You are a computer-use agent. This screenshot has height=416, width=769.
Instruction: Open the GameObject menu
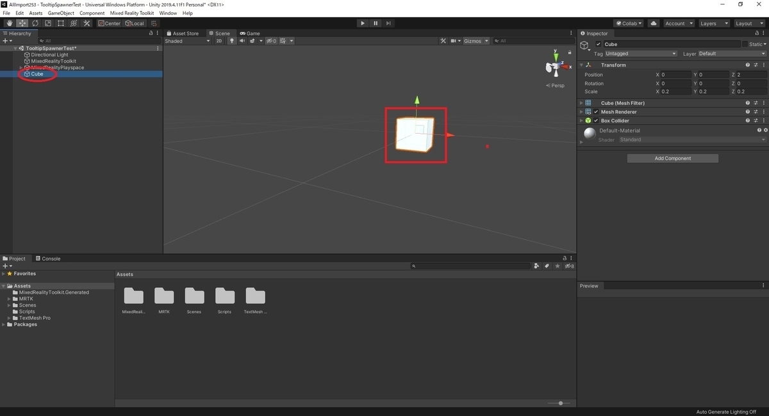pos(61,13)
